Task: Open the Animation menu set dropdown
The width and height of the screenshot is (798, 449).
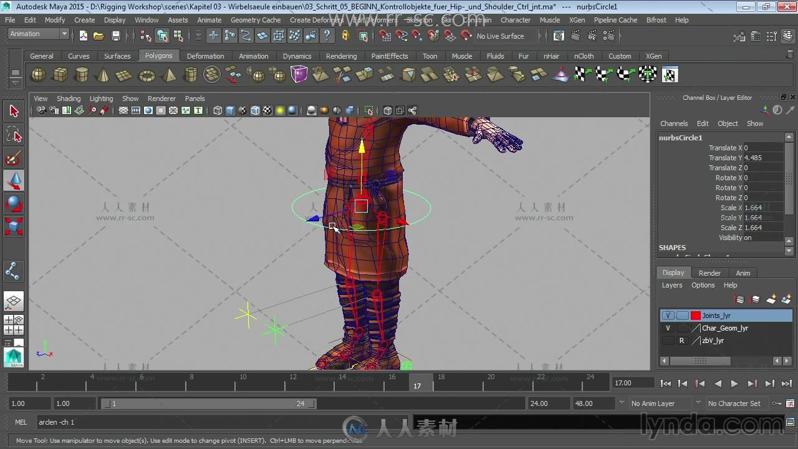Action: click(38, 34)
